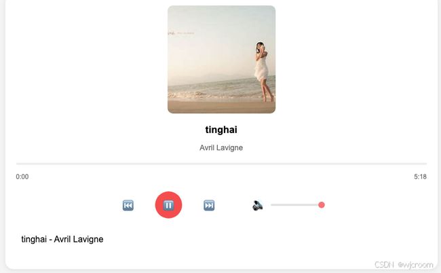The height and width of the screenshot is (273, 441).
Task: Click the beach album cover artwork
Action: 221,59
